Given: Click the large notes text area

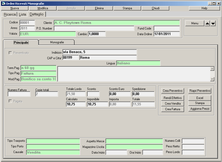Looking at the screenshot, I should coord(134,74).
